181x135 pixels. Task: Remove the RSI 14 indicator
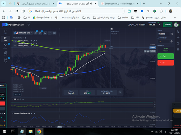tap(23, 99)
